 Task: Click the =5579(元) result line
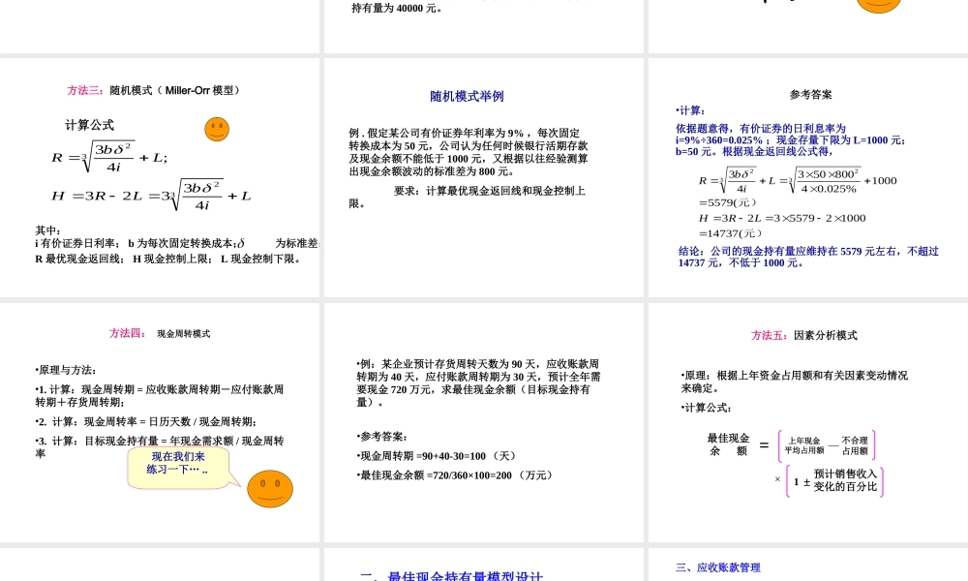coord(727,202)
